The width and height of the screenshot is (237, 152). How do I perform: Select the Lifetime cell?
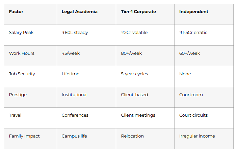click(71, 74)
